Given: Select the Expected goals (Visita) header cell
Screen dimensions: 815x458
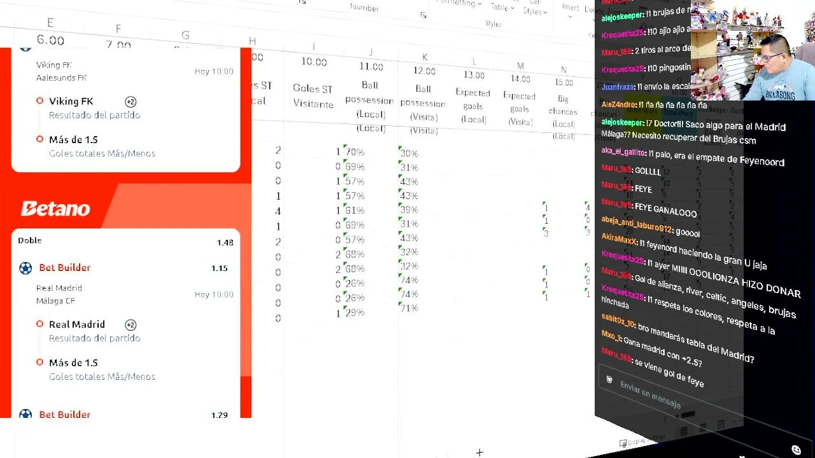Looking at the screenshot, I should pyautogui.click(x=520, y=109).
